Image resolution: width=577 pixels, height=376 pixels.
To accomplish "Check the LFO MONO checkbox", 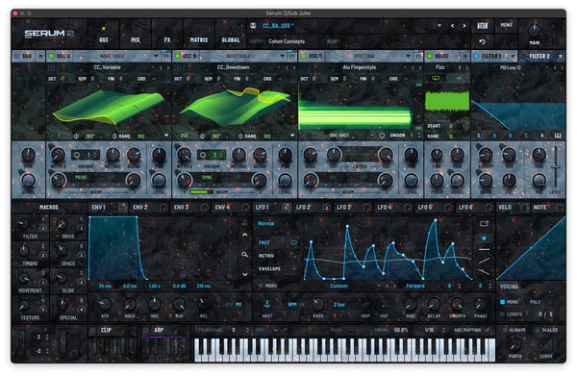I will pyautogui.click(x=261, y=286).
